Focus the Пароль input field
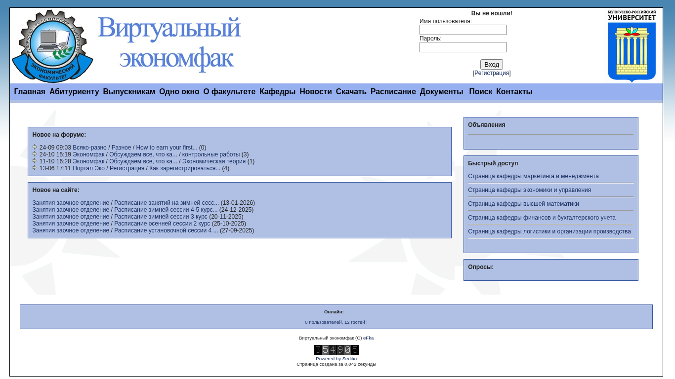The height and width of the screenshot is (379, 675). [x=463, y=47]
